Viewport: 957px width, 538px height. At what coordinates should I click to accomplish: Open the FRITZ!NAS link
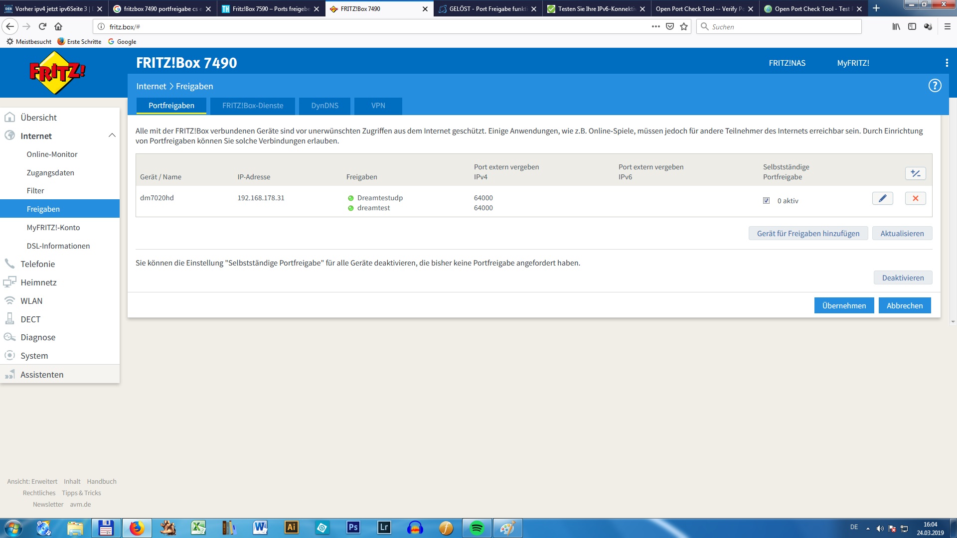[x=787, y=63]
